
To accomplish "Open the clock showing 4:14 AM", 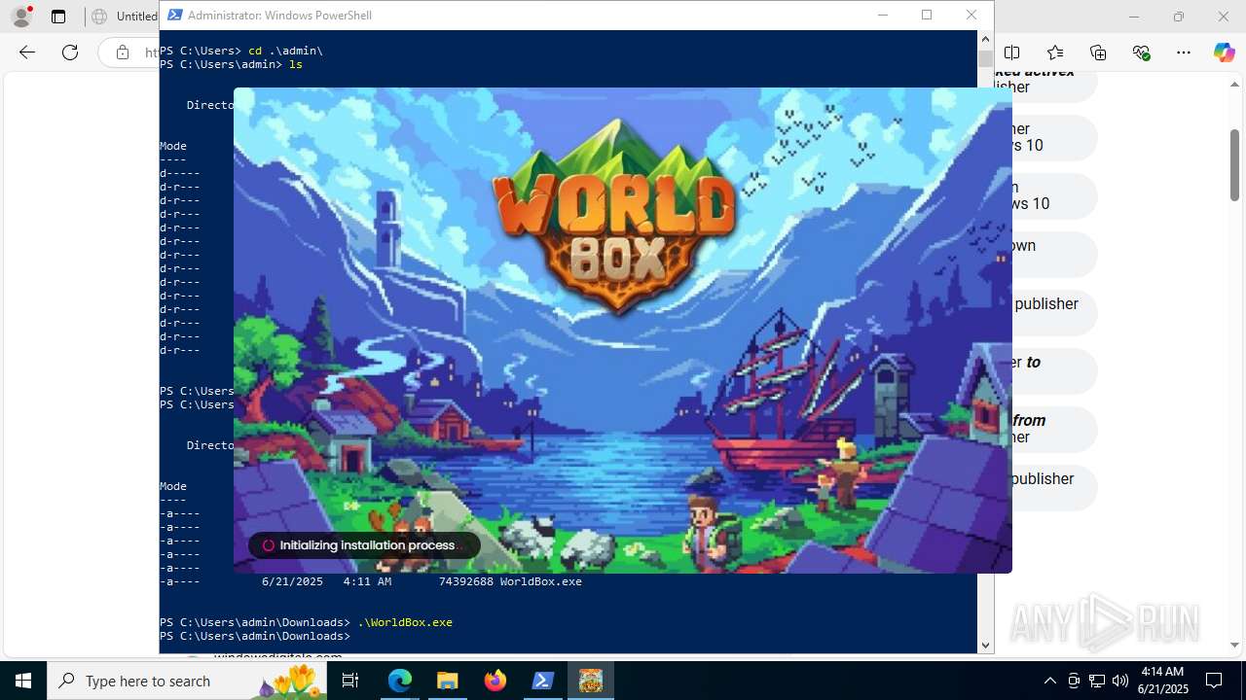I will pyautogui.click(x=1162, y=681).
